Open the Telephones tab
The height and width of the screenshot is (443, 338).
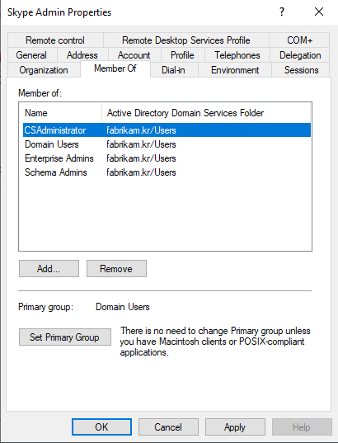point(237,54)
